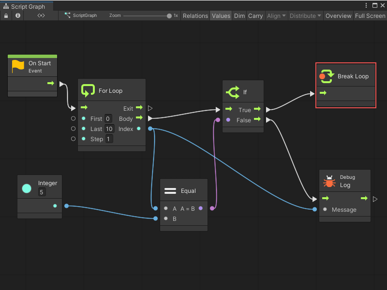
Task: Open the window options kebab menu
Action: point(367,4)
